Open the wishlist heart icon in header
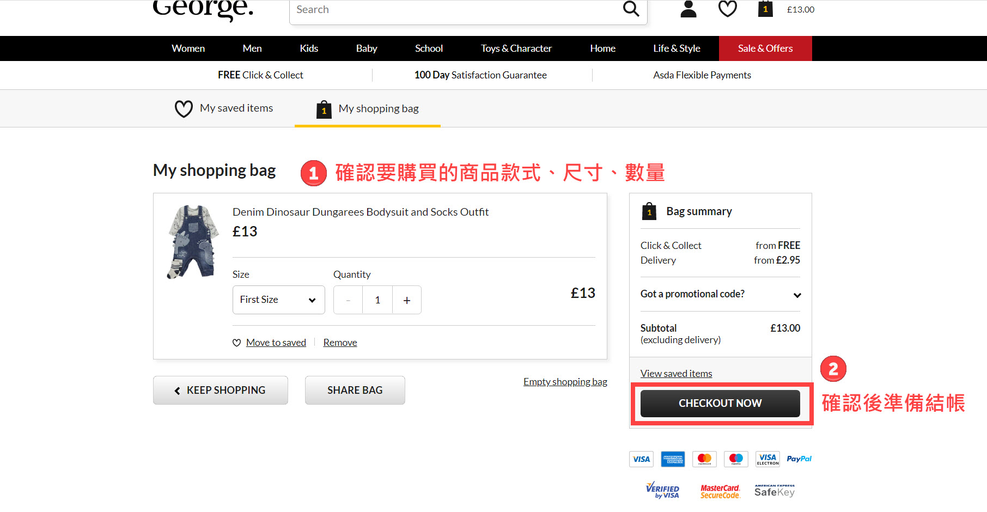Viewport: 987px width, 512px height. (x=727, y=9)
